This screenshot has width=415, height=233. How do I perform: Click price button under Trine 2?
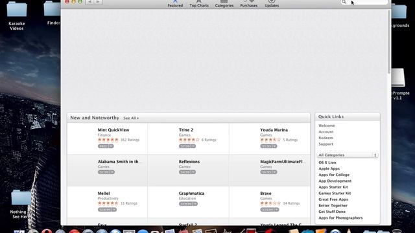(187, 146)
